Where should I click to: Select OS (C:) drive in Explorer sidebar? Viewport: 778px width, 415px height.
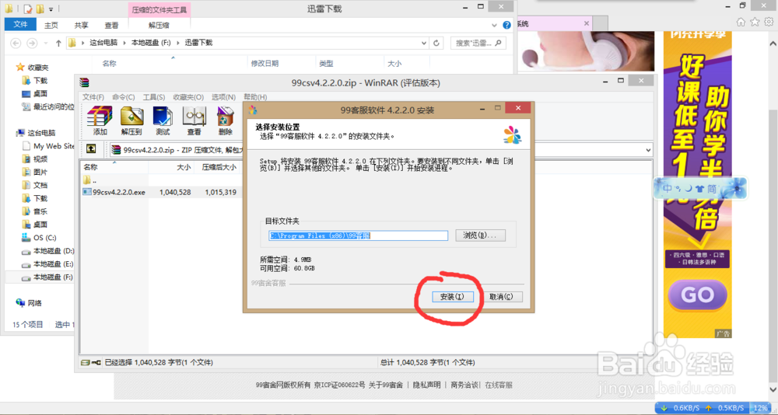click(x=44, y=238)
